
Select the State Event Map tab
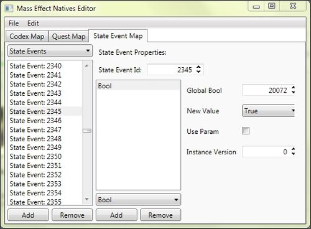coord(118,35)
